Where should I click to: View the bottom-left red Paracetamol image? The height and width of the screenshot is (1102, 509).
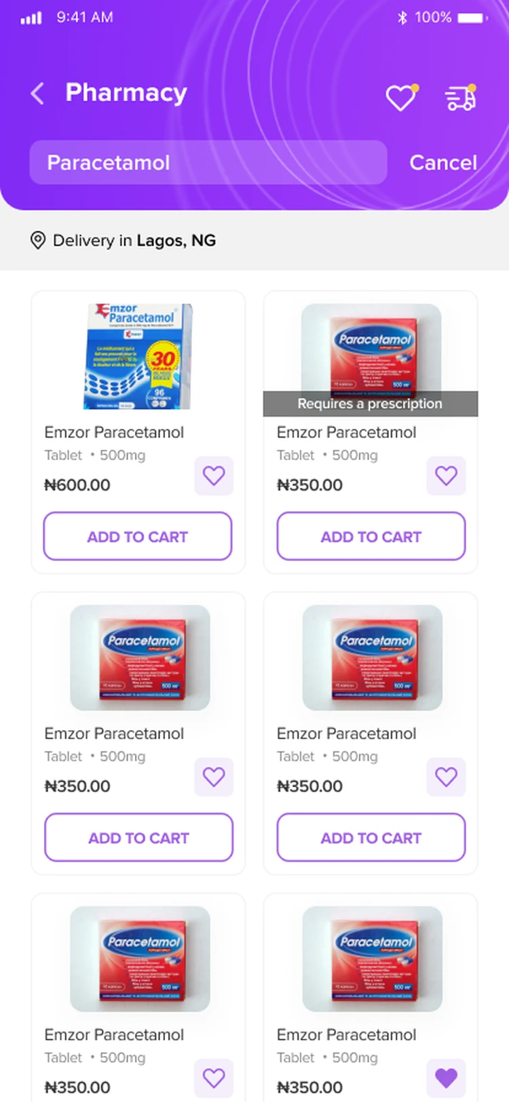(140, 959)
